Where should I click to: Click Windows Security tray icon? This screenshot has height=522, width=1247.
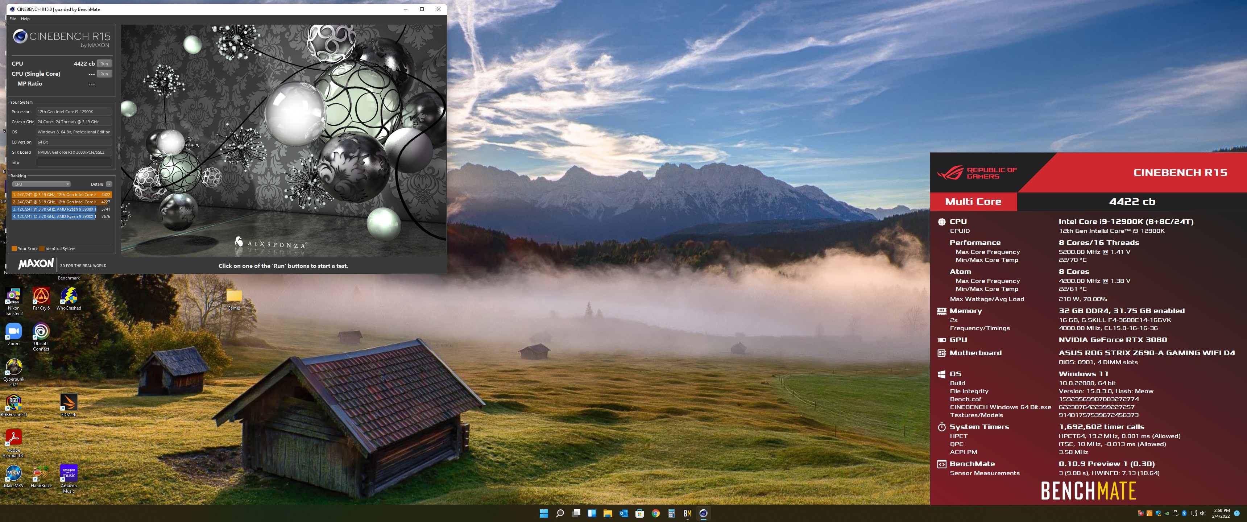tap(1158, 513)
